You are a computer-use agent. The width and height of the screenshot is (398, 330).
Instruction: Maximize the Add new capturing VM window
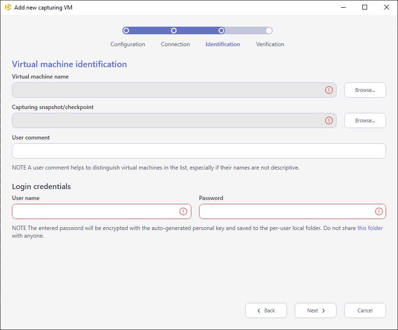(365, 7)
